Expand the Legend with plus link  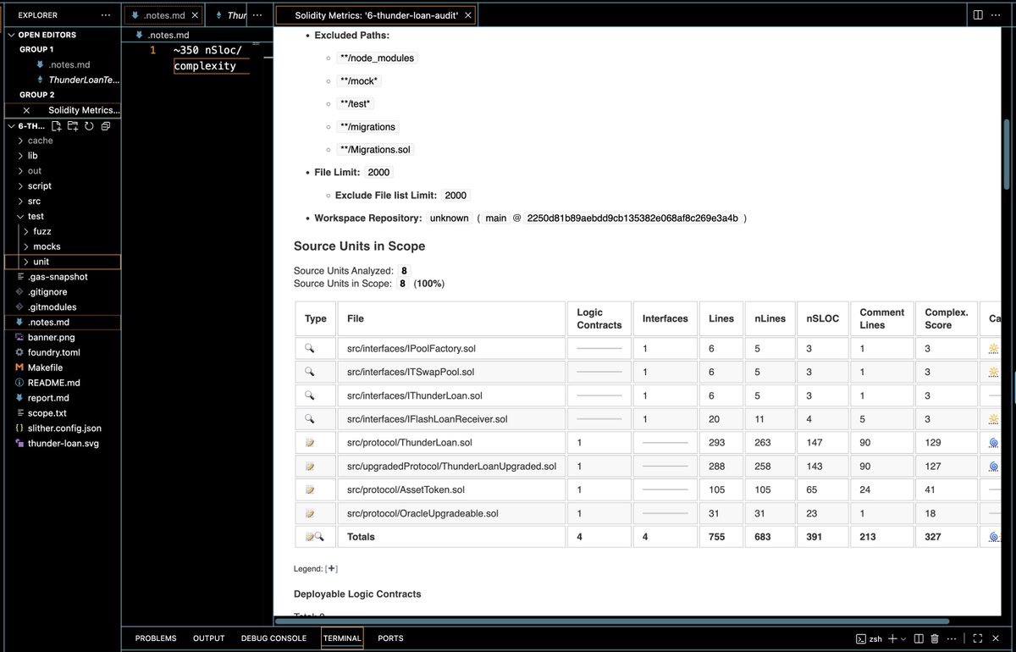tap(332, 569)
